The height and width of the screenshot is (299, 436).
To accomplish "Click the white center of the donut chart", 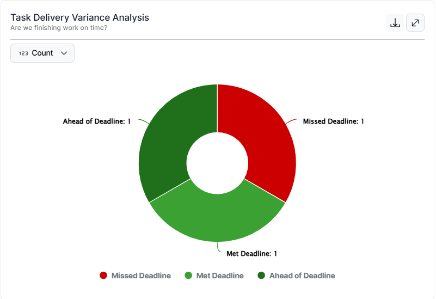I will pyautogui.click(x=217, y=163).
